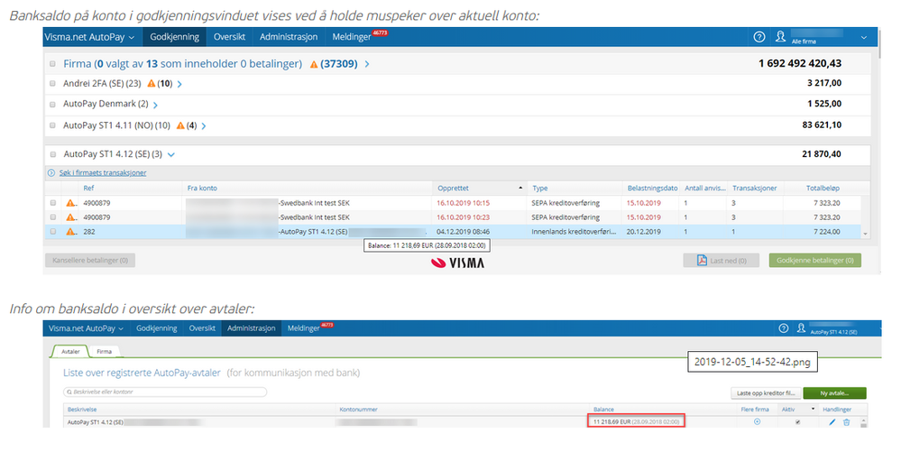The height and width of the screenshot is (452, 901).
Task: Click help icon in lower Administrasjon window
Action: pyautogui.click(x=783, y=327)
